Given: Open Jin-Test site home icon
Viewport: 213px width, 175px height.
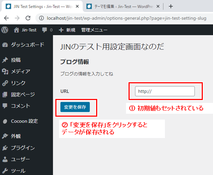Looking at the screenshot, I should [x=16, y=30].
